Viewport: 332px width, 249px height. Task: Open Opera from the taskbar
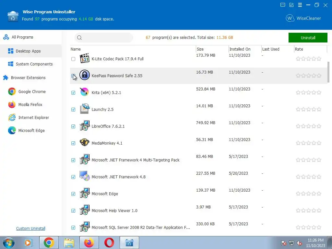click(109, 243)
